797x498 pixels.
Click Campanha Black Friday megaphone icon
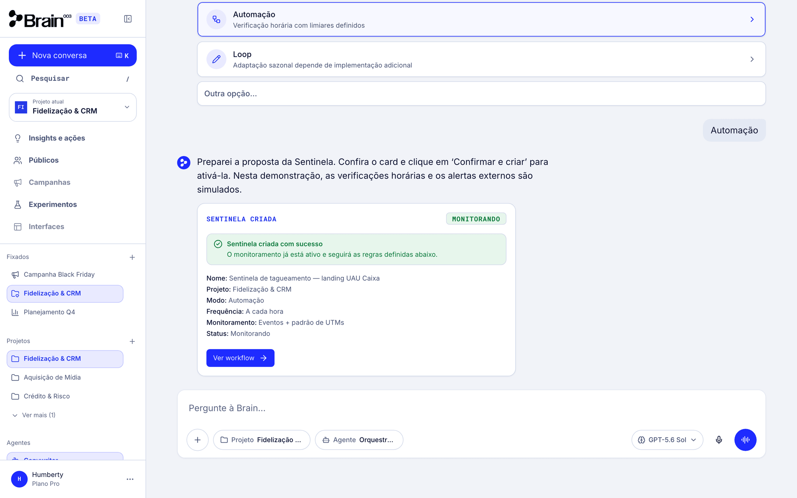tap(15, 275)
